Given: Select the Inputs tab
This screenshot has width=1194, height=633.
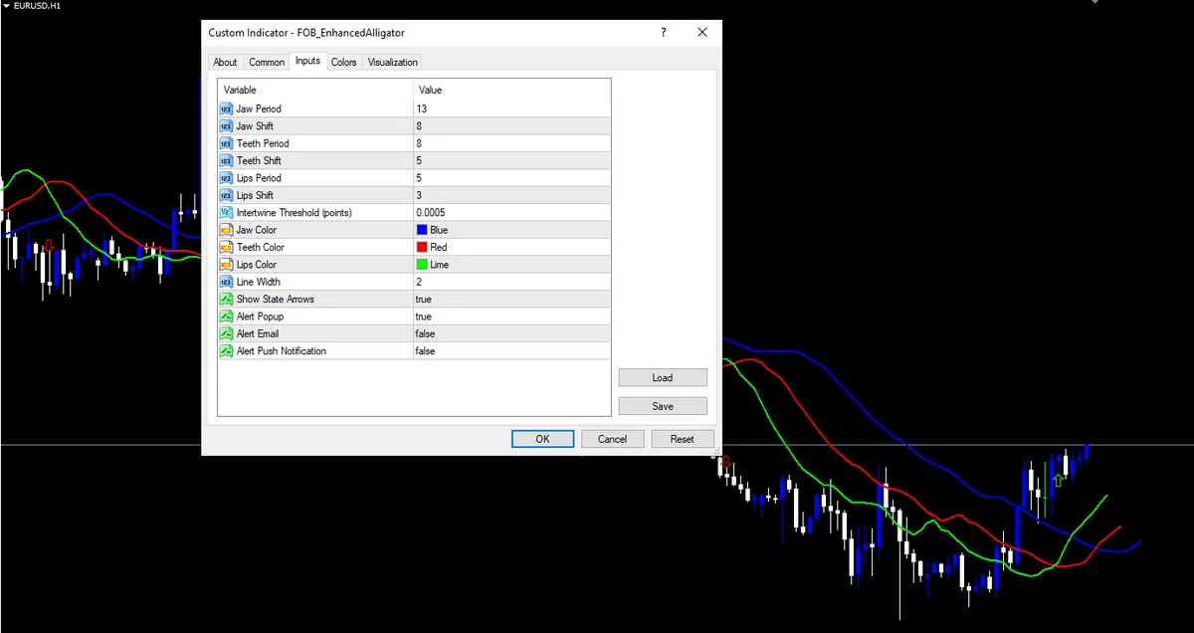Looking at the screenshot, I should point(308,61).
